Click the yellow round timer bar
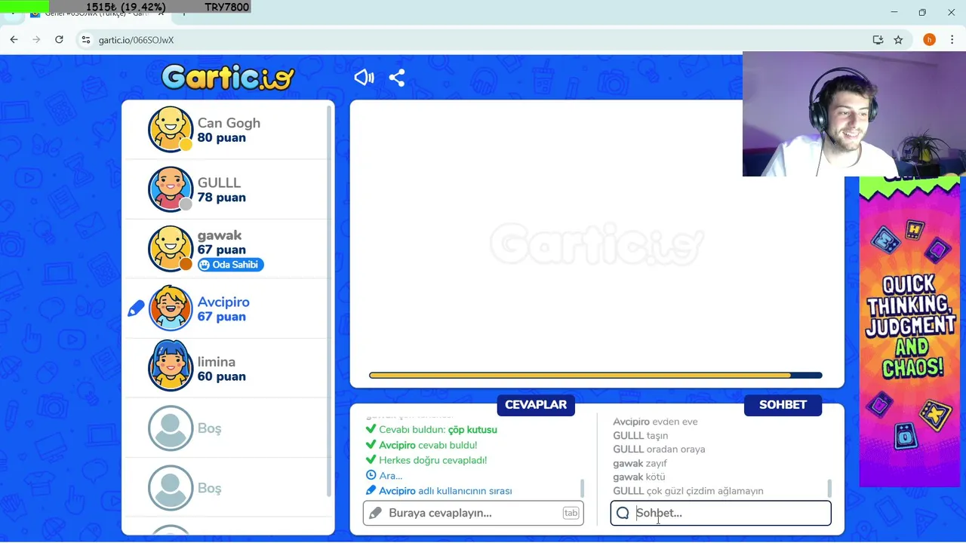 595,375
